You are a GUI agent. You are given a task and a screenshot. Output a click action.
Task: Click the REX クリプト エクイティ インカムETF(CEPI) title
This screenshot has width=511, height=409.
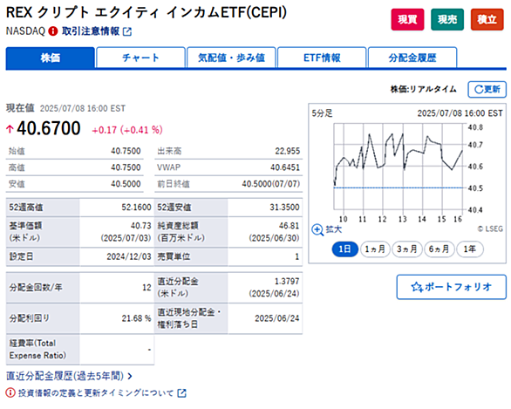click(x=146, y=12)
